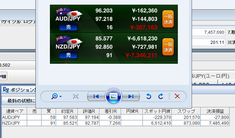This screenshot has height=138, width=235.
Task: Click the actual size fit icon
Action: pyautogui.click(x=76, y=97)
